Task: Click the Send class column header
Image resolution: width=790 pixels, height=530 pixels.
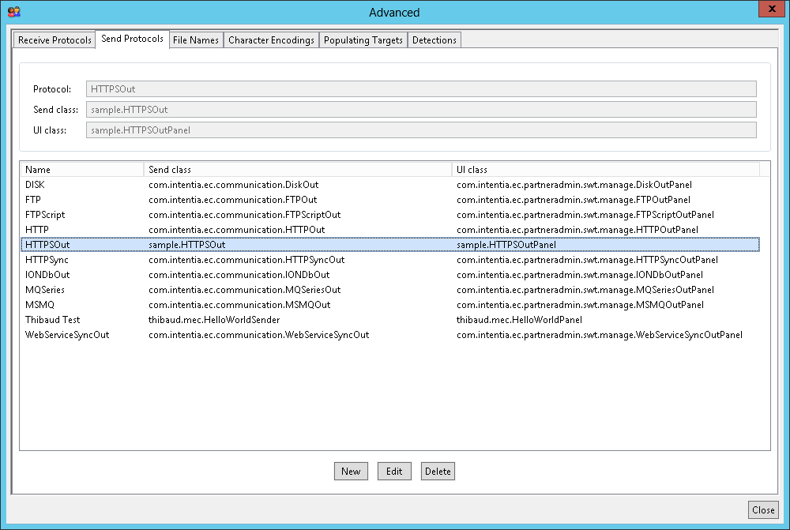Action: point(297,170)
